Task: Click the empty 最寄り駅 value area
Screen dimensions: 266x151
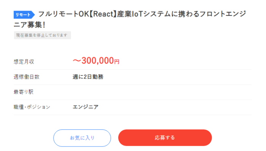Action: pyautogui.click(x=162, y=92)
